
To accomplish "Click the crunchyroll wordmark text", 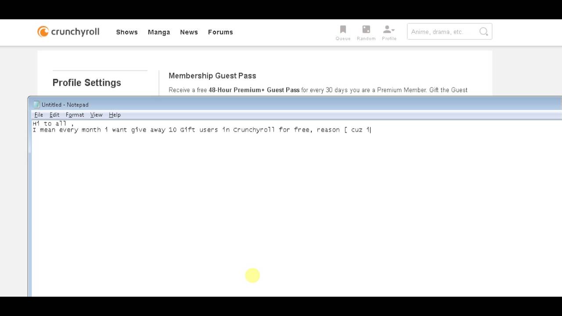I will point(75,32).
